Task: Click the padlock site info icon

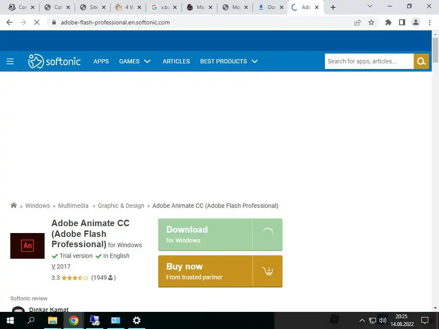Action: point(54,22)
